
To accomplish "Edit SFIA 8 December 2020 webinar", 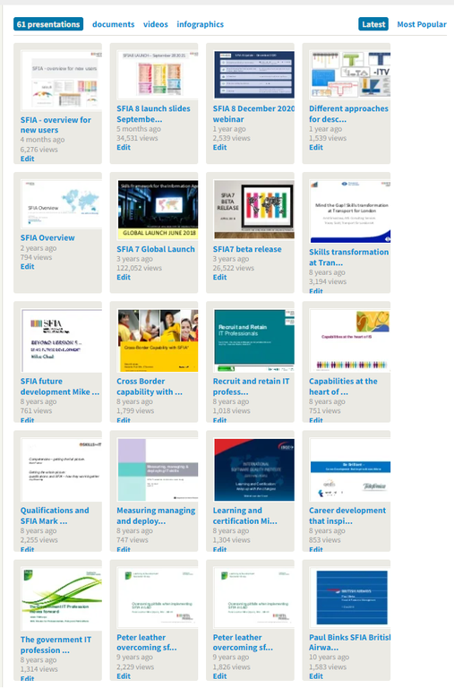I will click(x=219, y=147).
